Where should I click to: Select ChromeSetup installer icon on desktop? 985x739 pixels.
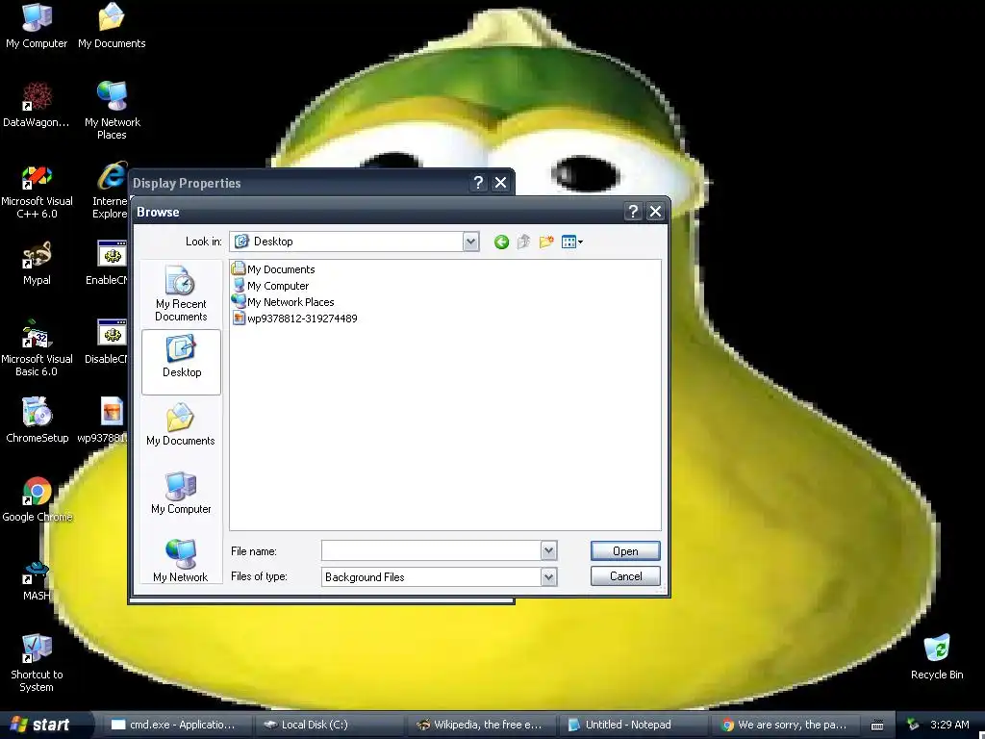pyautogui.click(x=37, y=420)
